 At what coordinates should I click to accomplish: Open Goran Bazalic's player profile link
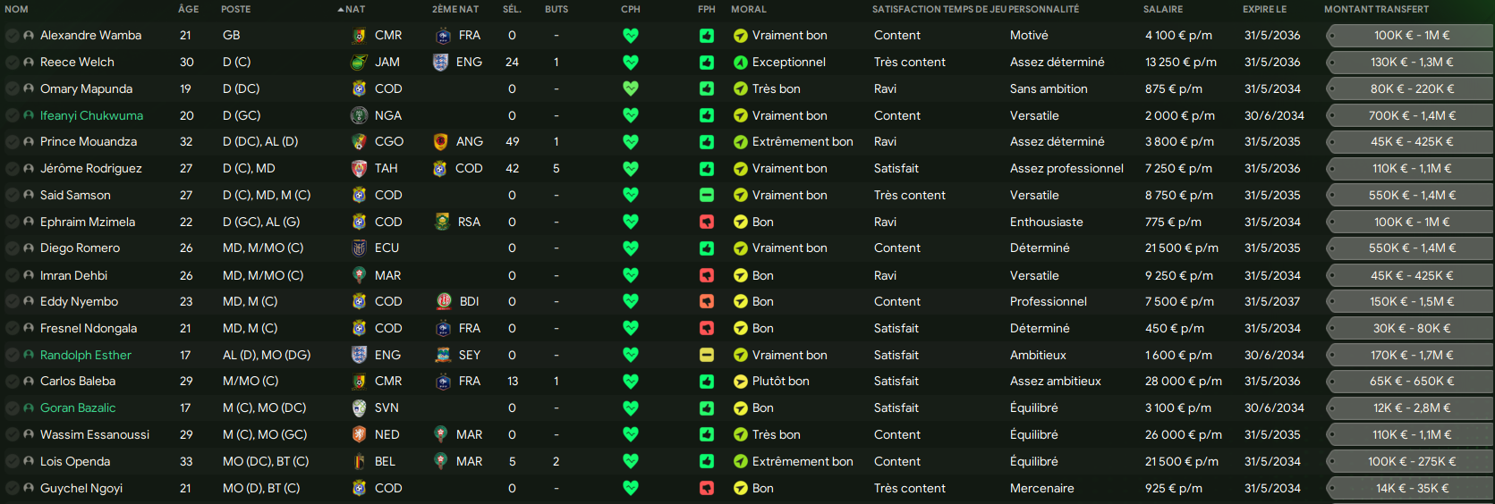click(78, 407)
